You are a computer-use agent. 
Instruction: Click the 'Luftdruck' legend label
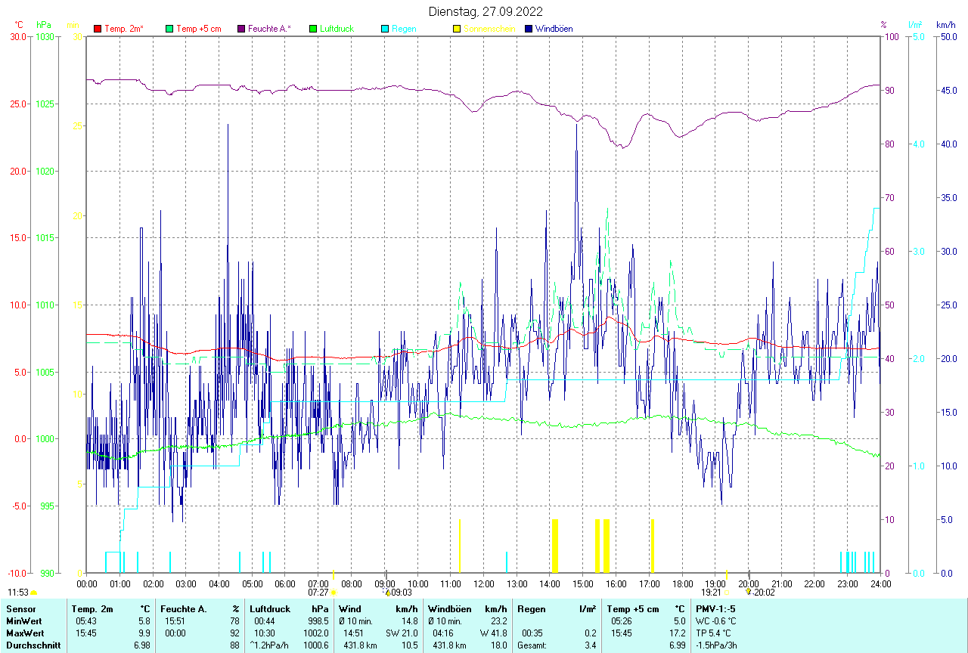pos(337,29)
